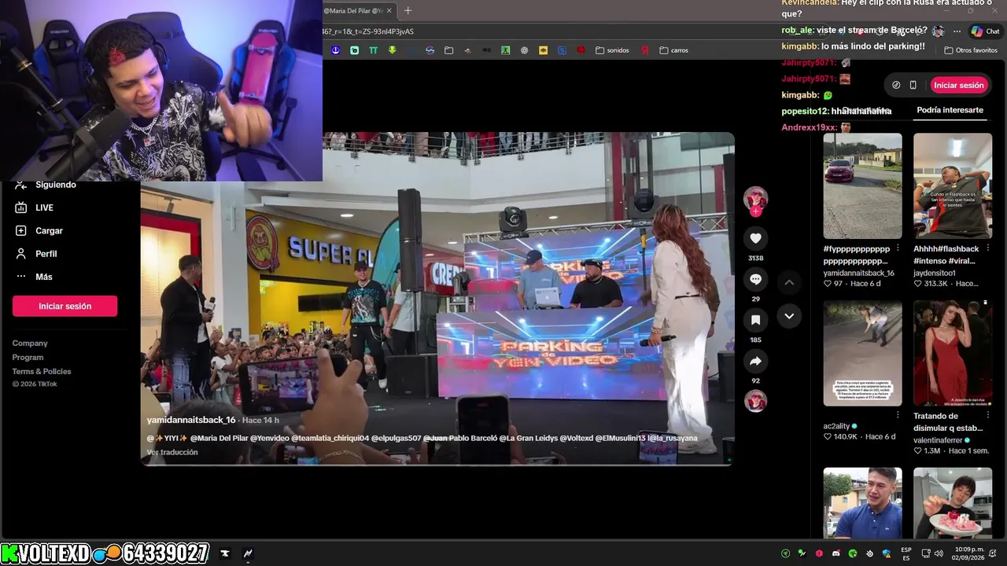Open the volume speaker tray icon
Viewport: 1007px width, 566px height.
tap(939, 553)
